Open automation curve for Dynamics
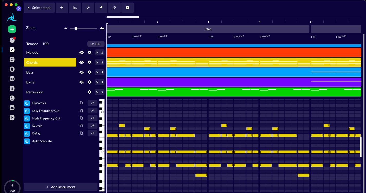This screenshot has width=366, height=193. 93,103
